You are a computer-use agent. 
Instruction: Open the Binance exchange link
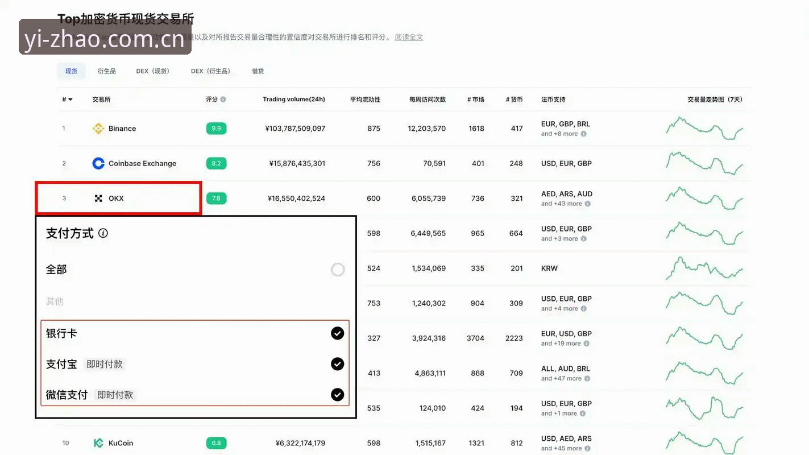click(122, 129)
